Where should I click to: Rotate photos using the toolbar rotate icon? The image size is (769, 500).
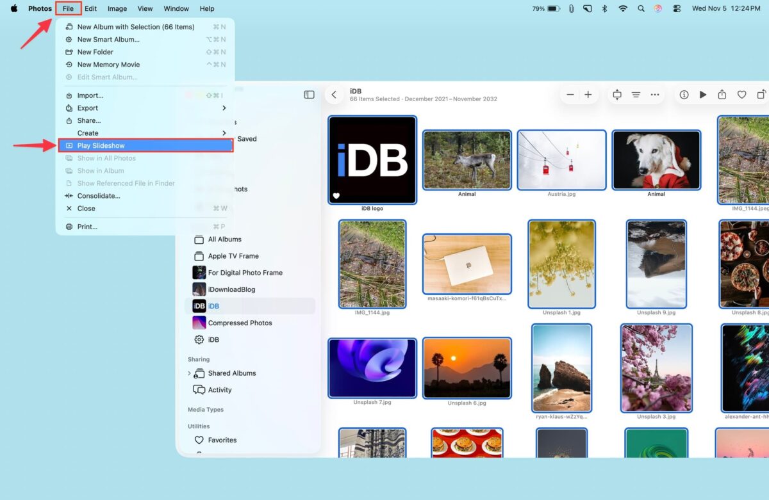point(761,95)
